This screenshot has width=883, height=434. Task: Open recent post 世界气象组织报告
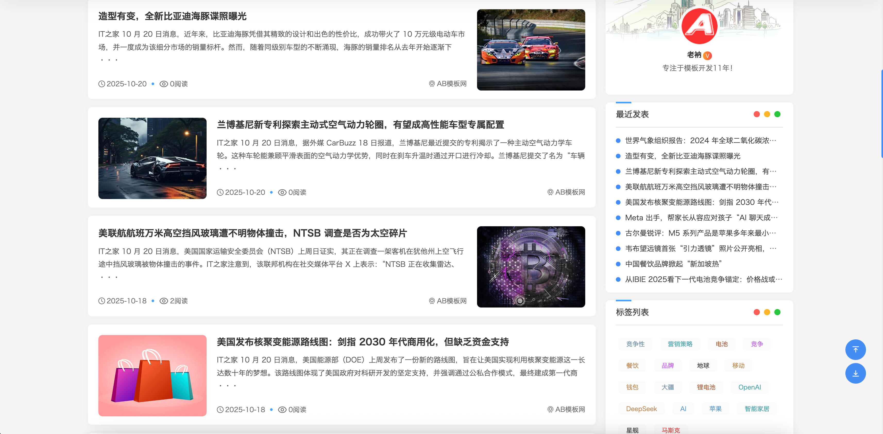tap(700, 141)
